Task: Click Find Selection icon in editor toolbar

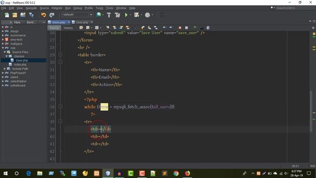Action: click(x=108, y=28)
